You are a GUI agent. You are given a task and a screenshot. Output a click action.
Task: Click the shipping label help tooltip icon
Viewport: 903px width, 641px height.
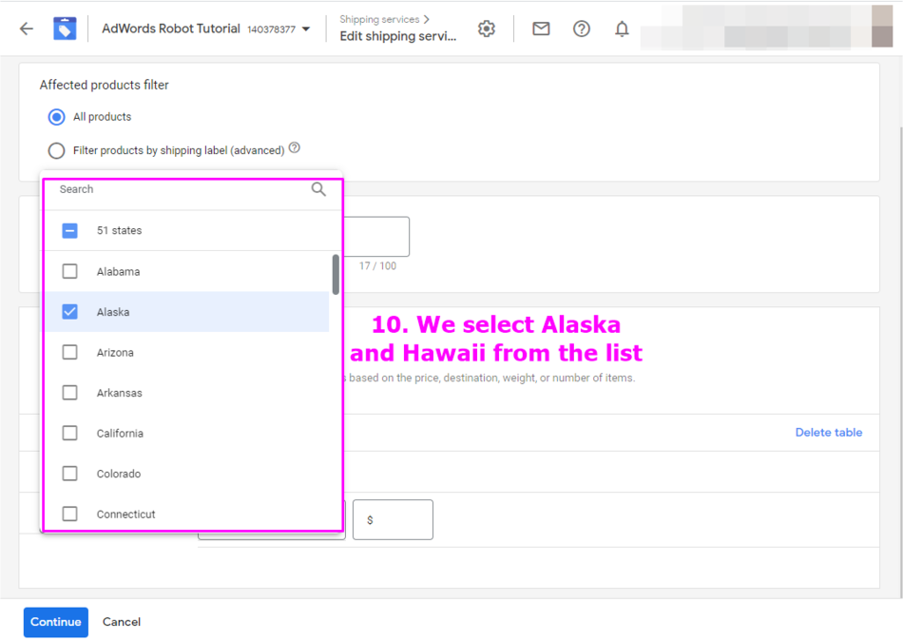pos(295,148)
